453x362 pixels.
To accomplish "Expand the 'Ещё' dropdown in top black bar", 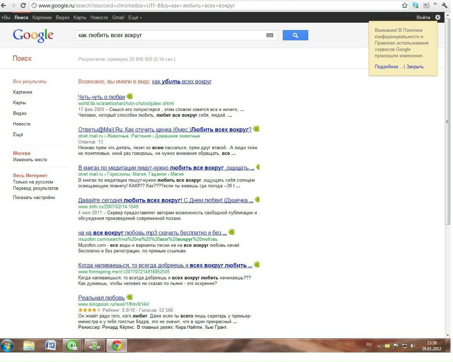I will pos(135,18).
